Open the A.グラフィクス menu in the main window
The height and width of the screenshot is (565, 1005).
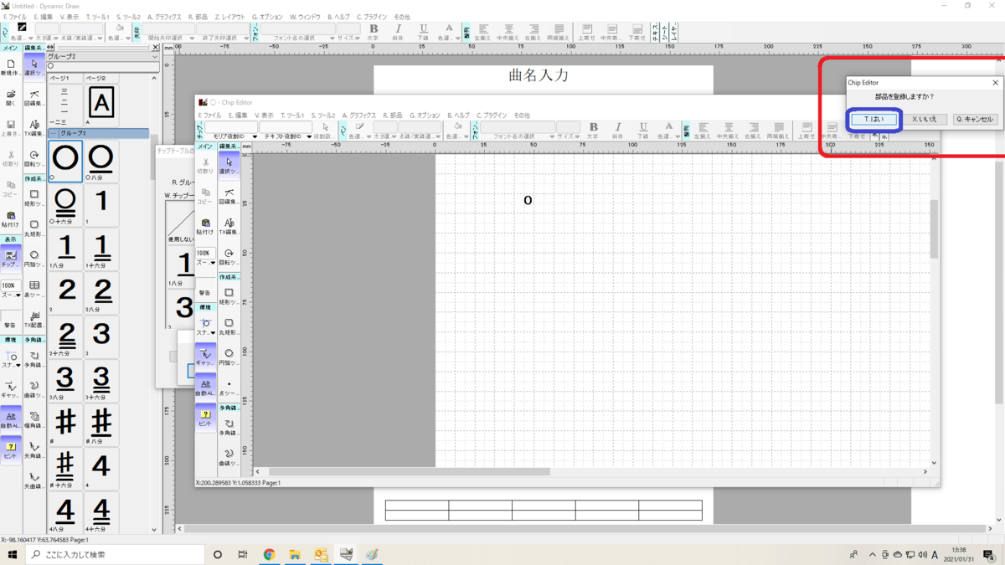165,17
